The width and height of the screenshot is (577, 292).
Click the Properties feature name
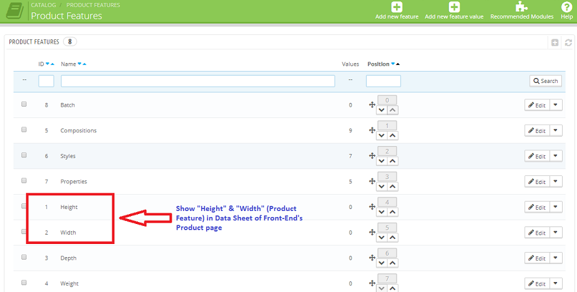pyautogui.click(x=74, y=182)
